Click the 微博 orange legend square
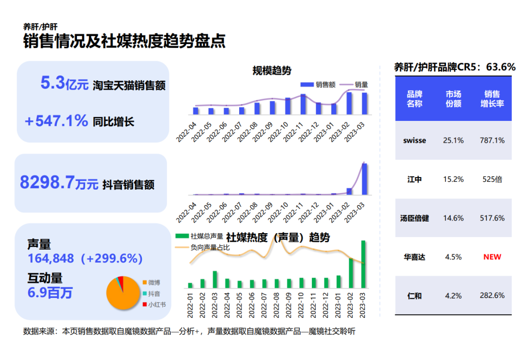523x342 pixels. 146,282
